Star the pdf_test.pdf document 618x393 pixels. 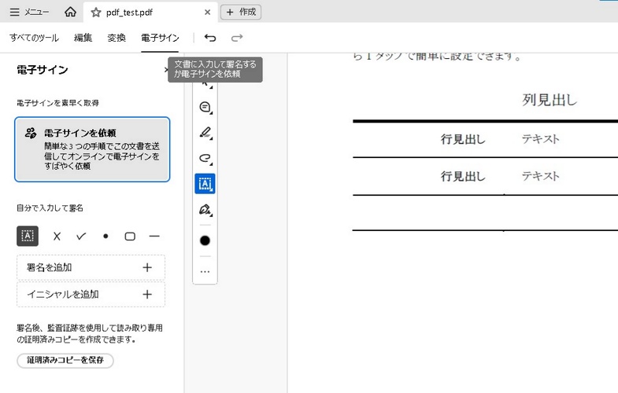tap(96, 13)
